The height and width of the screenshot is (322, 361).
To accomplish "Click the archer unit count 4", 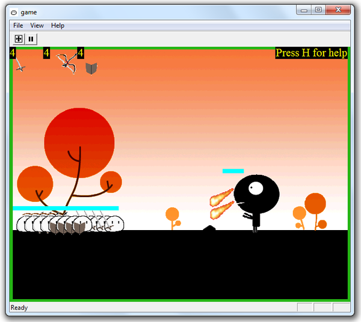I will pyautogui.click(x=46, y=53).
